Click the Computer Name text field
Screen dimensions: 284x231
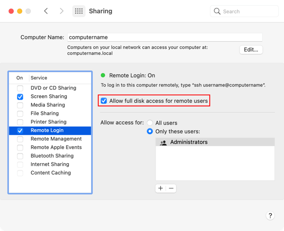(x=165, y=37)
